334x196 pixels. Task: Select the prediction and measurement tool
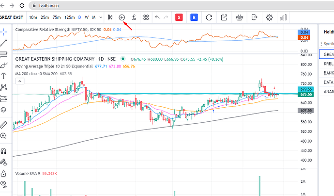[x=3, y=98]
